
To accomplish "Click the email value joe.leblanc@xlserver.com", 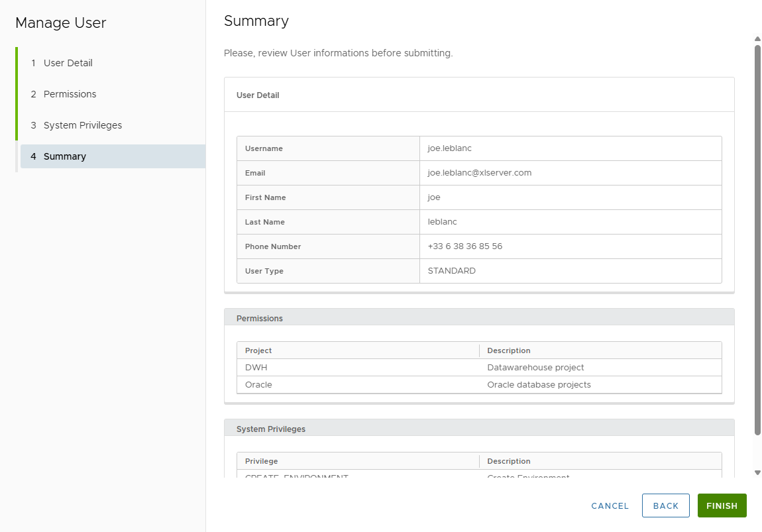I will coord(479,173).
